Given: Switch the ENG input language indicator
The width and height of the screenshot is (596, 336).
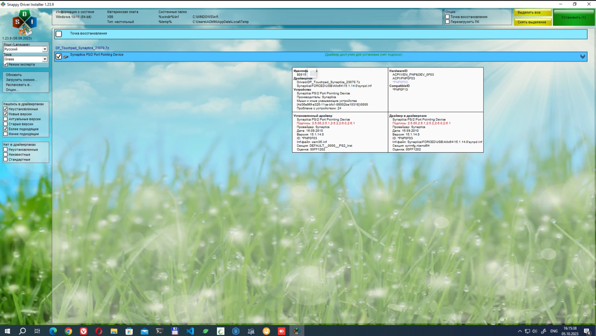Looking at the screenshot, I should point(554,331).
